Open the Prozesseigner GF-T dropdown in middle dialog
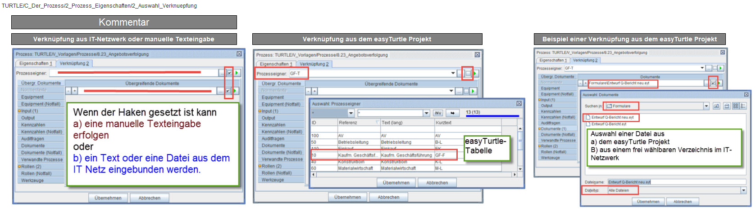Viewport: 756px width, 212px height. pyautogui.click(x=453, y=73)
